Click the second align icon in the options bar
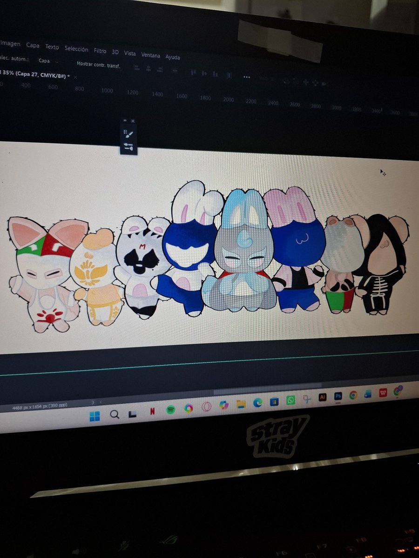Screen dimensions: 419x558 click(x=149, y=68)
